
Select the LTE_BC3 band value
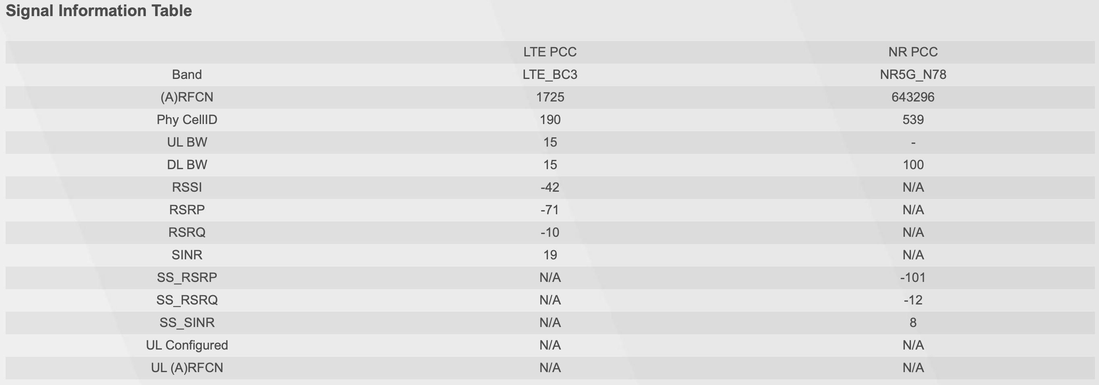(x=550, y=75)
